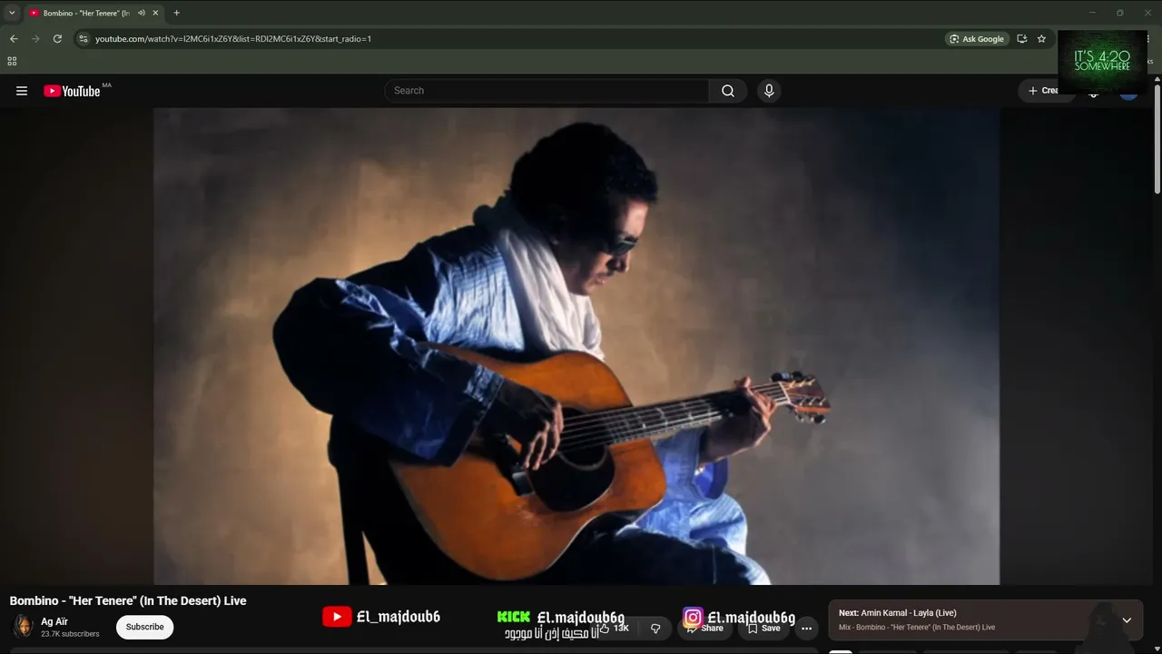Screen dimensions: 1162x654
Task: Start voice search with the microphone
Action: (769, 91)
